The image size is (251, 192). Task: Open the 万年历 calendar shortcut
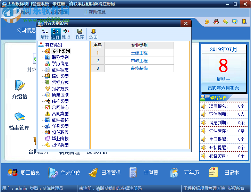[x=185, y=173]
